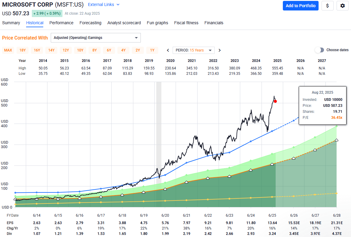The image size is (351, 237).
Task: Expand the External Links menu
Action: click(104, 4)
